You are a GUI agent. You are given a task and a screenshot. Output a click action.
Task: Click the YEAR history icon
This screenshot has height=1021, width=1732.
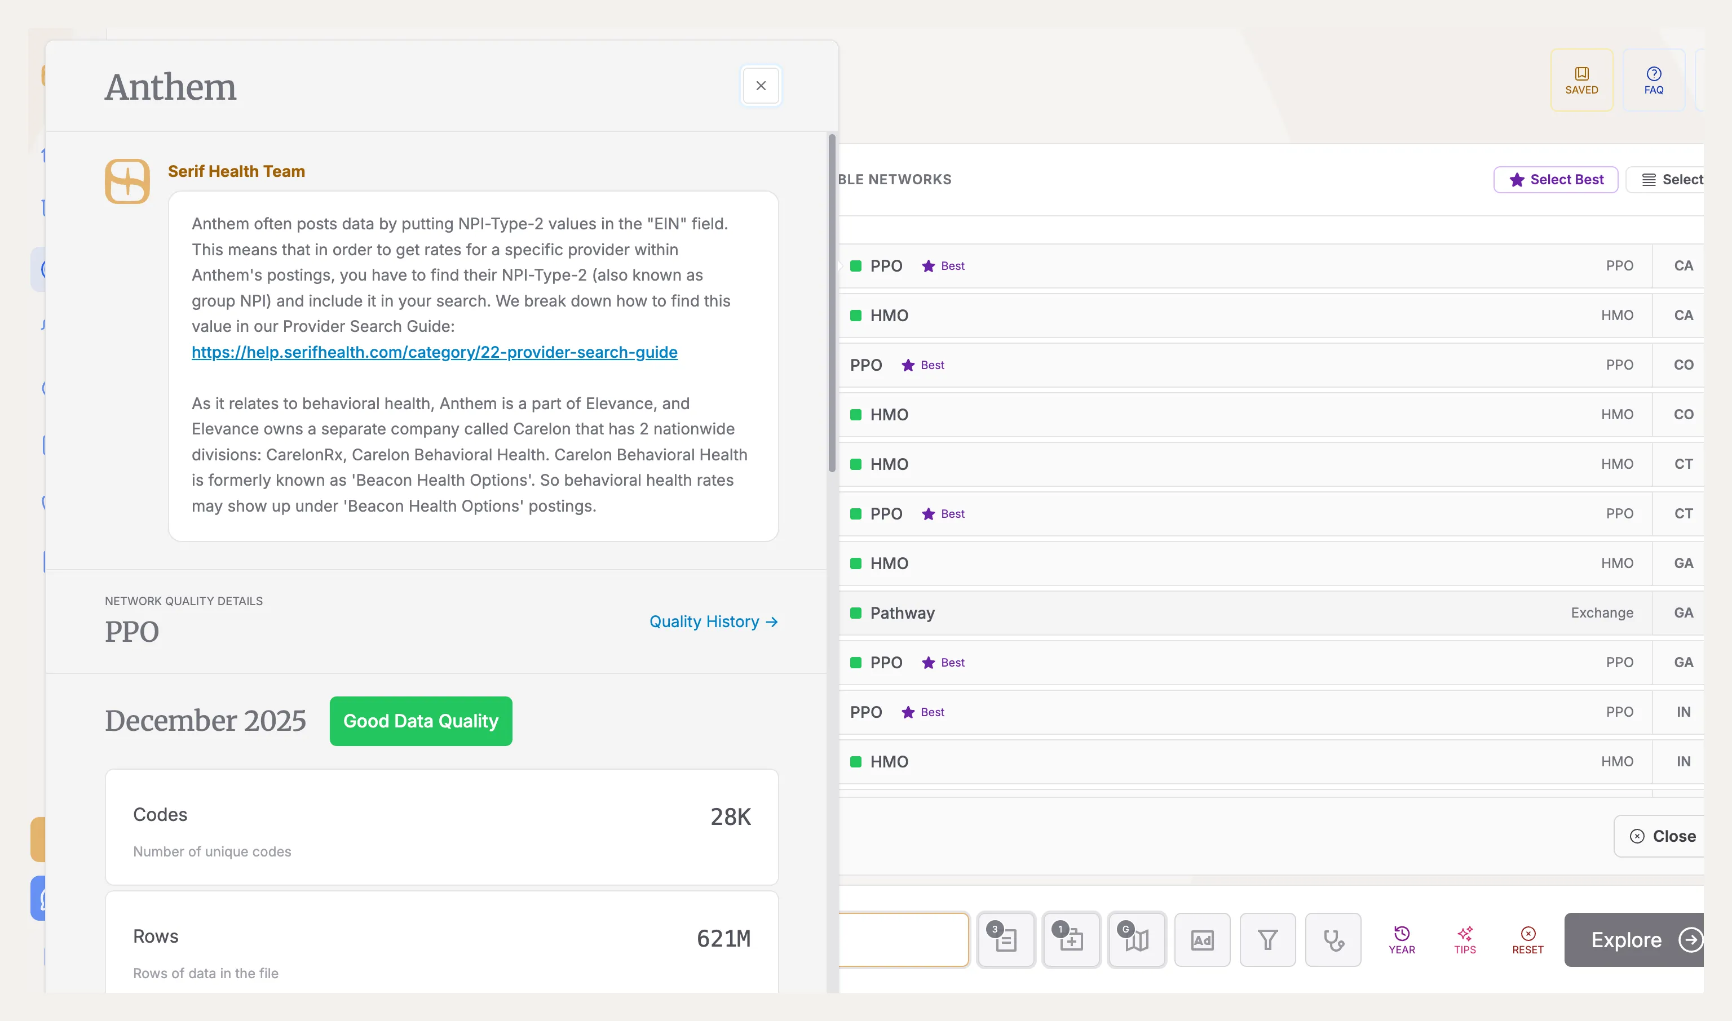pyautogui.click(x=1402, y=939)
